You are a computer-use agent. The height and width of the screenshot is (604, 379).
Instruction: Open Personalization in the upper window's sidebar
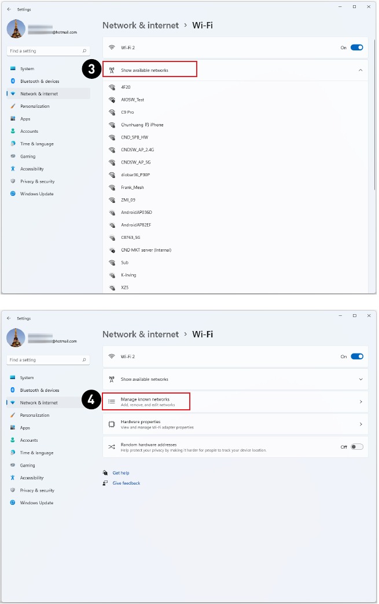point(35,106)
